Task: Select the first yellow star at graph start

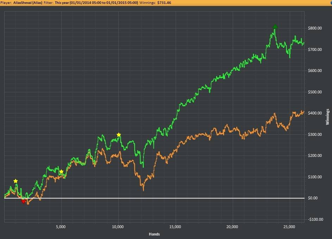Action: pyautogui.click(x=15, y=181)
